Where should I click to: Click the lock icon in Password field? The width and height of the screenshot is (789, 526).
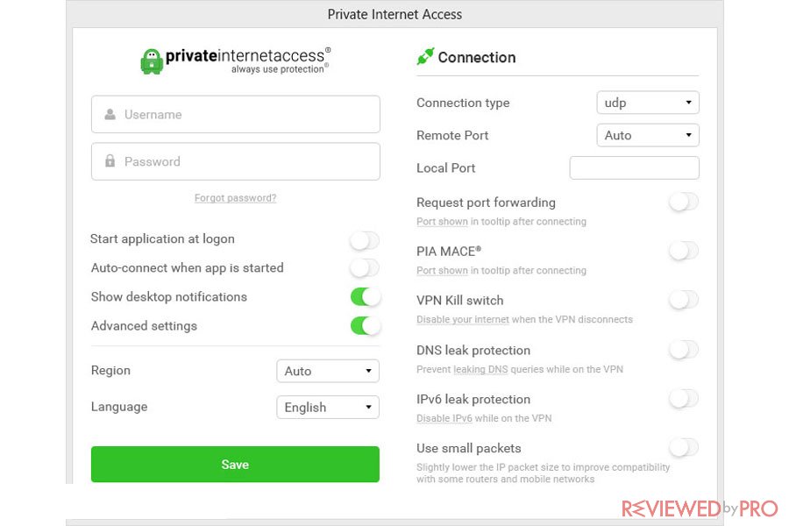pyautogui.click(x=110, y=161)
